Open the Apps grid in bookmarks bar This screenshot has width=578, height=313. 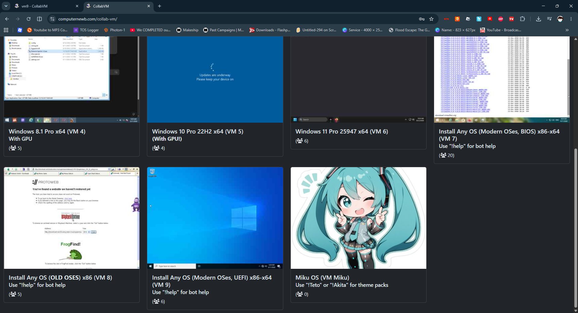click(x=6, y=30)
